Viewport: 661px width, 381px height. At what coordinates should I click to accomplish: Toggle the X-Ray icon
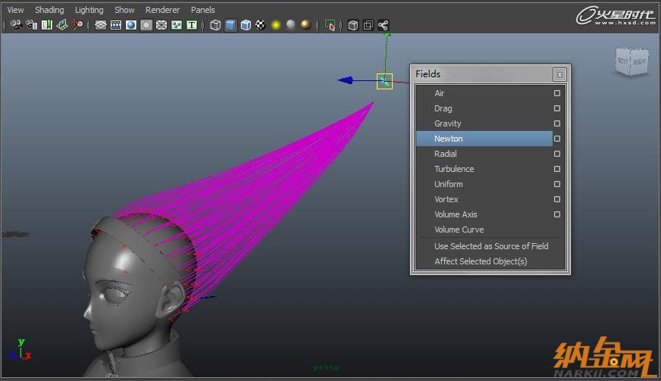click(x=352, y=25)
